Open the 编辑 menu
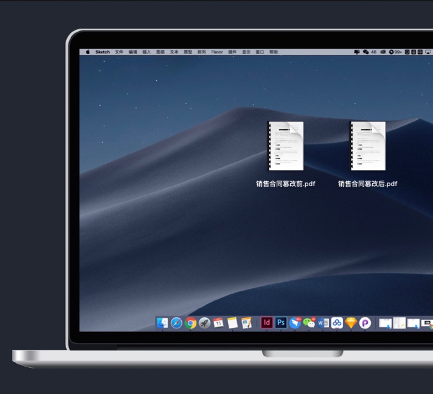The image size is (433, 394). (133, 52)
